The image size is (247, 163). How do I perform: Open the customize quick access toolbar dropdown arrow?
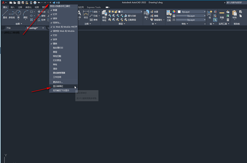point(50,3)
